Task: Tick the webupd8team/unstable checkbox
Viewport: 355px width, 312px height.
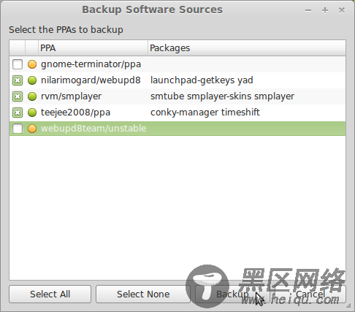Action: pyautogui.click(x=18, y=129)
